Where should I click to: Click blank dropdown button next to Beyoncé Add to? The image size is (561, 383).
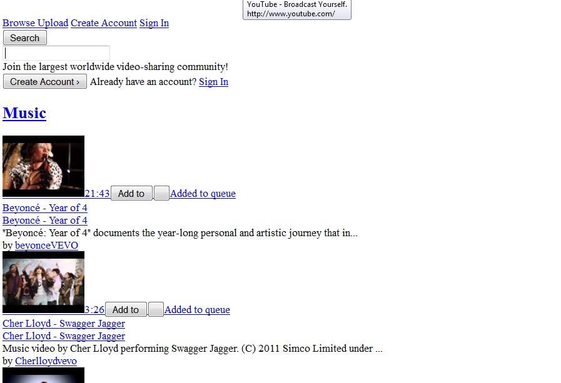[161, 193]
